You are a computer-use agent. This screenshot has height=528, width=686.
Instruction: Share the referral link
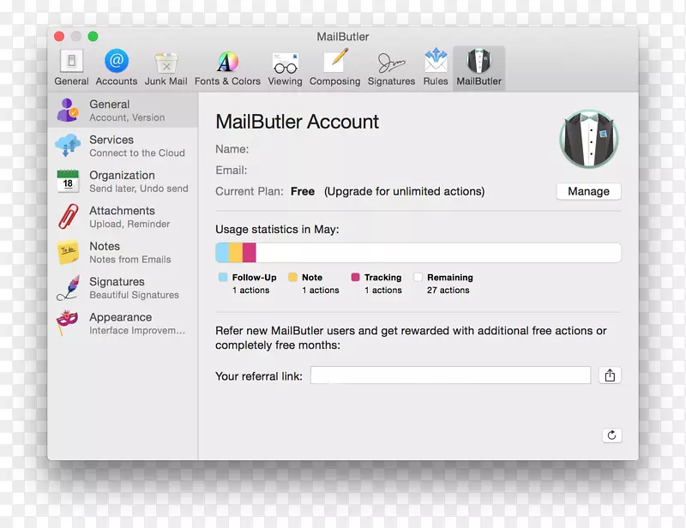point(610,375)
